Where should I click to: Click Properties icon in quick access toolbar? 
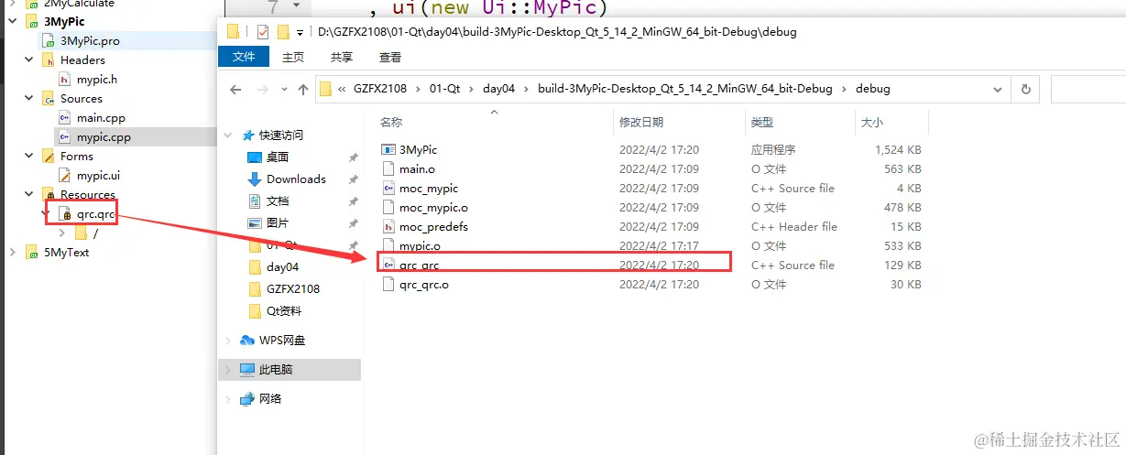263,32
